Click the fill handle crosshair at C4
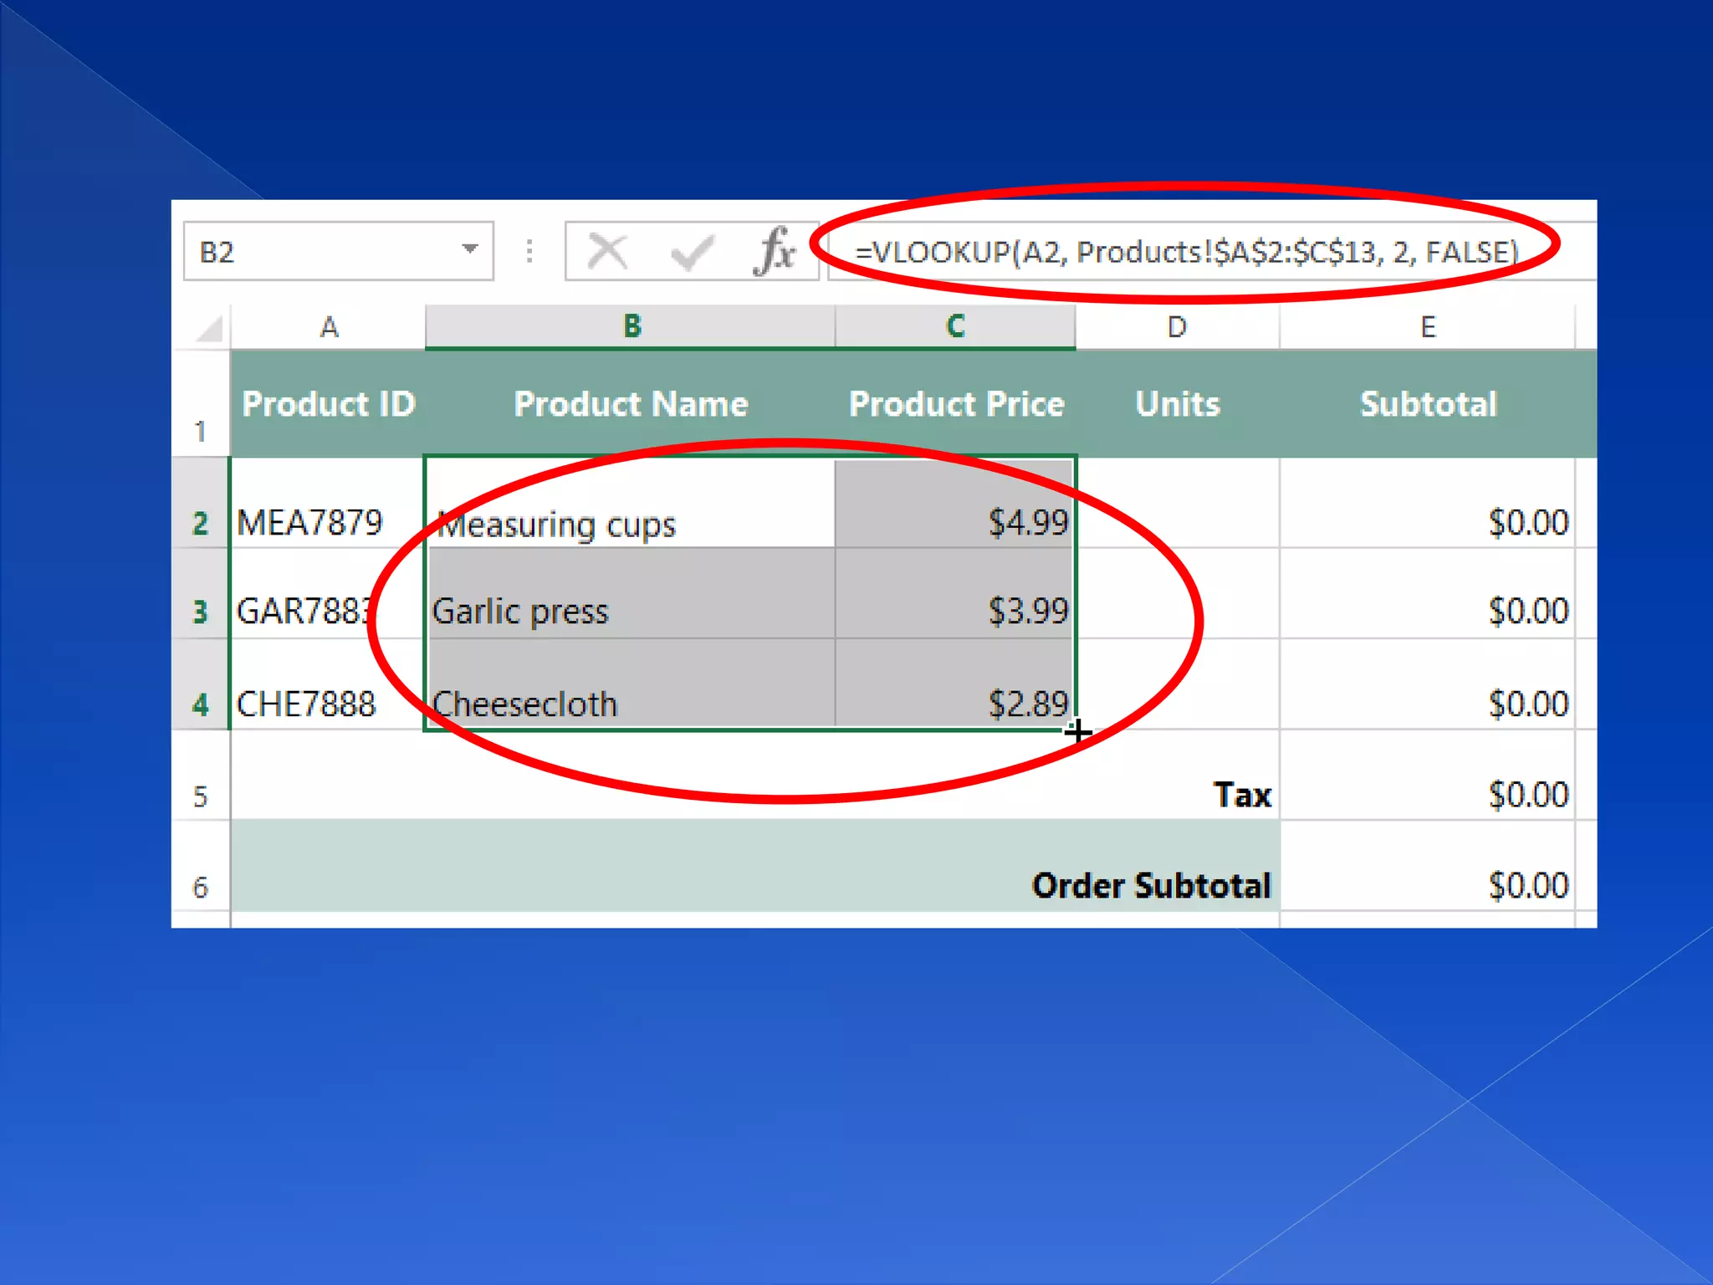1713x1285 pixels. [1077, 732]
